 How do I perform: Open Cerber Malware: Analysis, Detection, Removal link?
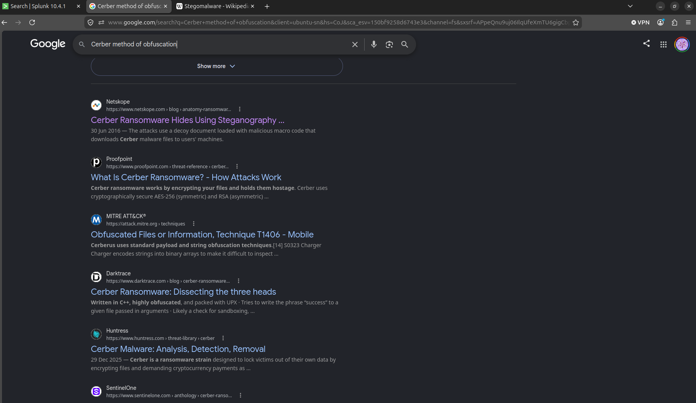point(178,349)
